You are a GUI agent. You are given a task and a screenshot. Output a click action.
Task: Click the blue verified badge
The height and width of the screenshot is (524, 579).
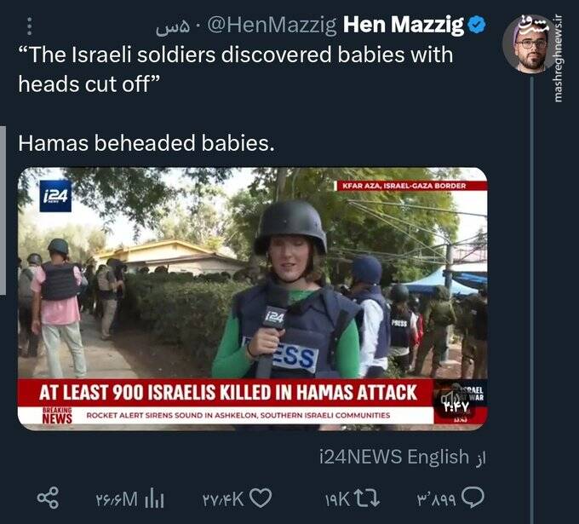(478, 26)
